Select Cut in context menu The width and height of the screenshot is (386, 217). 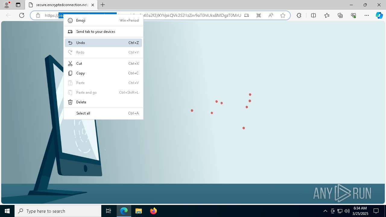click(103, 64)
